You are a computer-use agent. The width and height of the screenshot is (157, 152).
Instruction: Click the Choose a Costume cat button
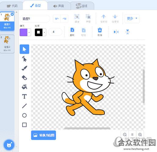pyautogui.click(x=9, y=145)
